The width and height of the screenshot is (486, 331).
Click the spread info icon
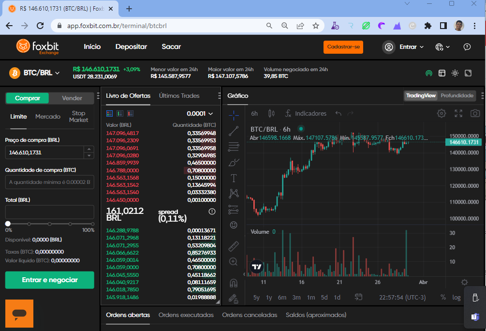pyautogui.click(x=212, y=211)
